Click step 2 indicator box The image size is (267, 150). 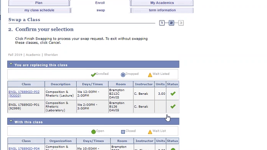coord(171,23)
